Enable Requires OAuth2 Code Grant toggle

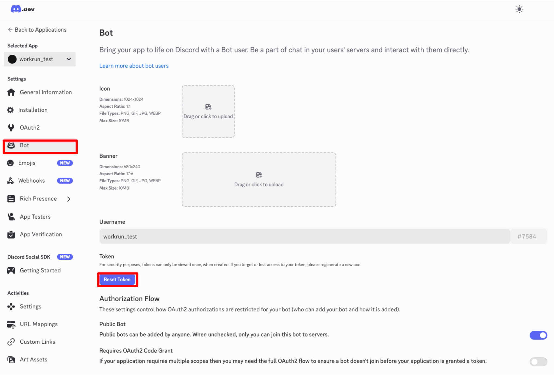click(x=538, y=361)
